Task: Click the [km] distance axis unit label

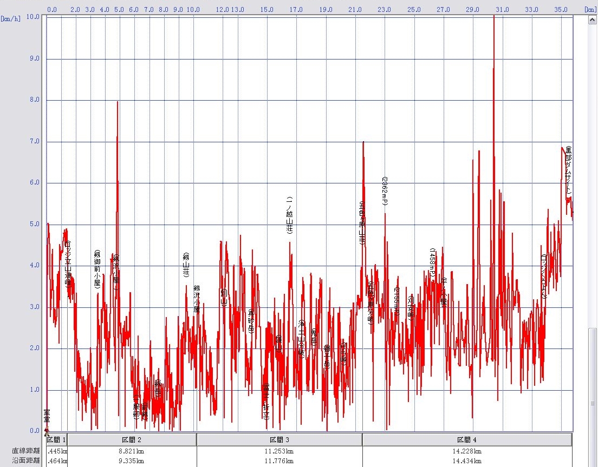Action: (590, 9)
